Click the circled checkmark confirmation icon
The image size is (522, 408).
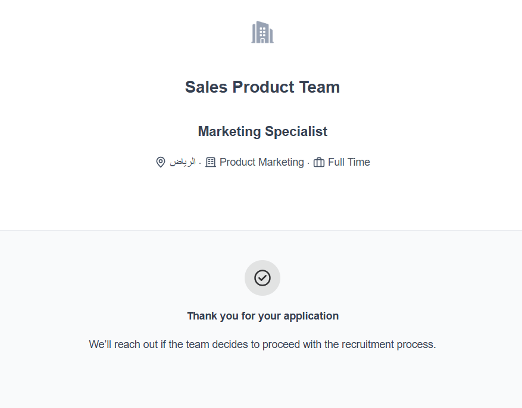262,278
